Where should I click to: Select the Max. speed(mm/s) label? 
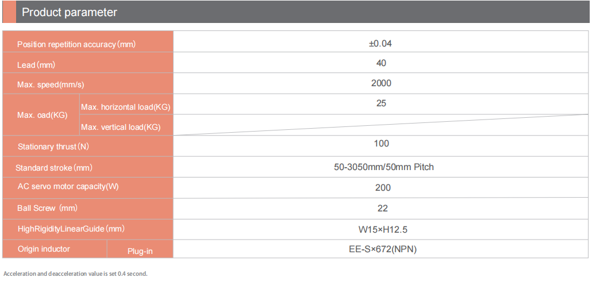click(x=51, y=85)
